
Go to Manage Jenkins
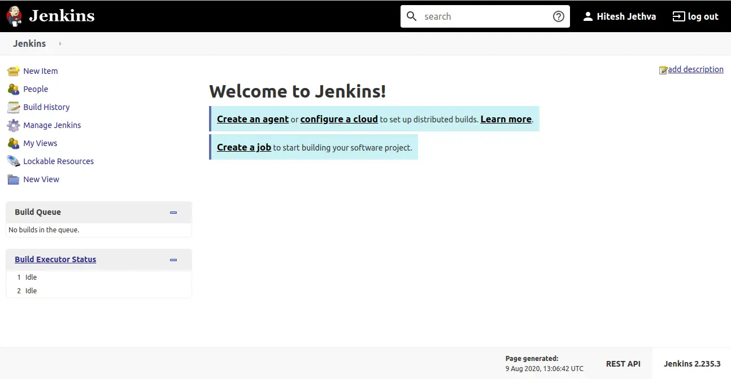52,125
